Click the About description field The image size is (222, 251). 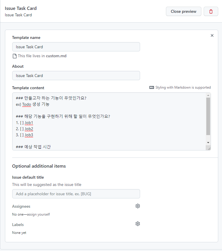coord(76,76)
